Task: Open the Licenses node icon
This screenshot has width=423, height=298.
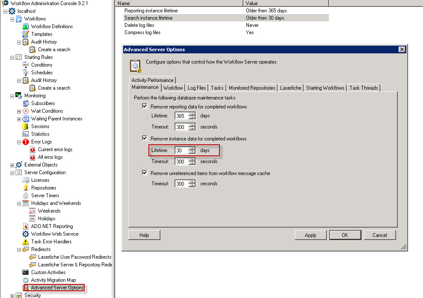Action: (26, 180)
